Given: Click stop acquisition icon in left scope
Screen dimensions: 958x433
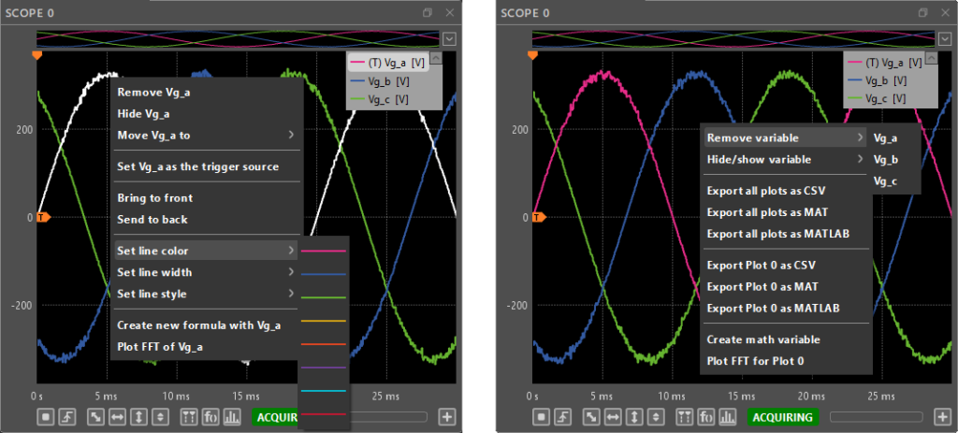Looking at the screenshot, I should [x=47, y=417].
